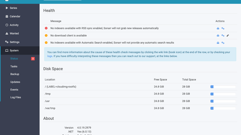241x135 pixels.
Task: Open wiki book icon for RSS sync warning
Action: (x=218, y=28)
